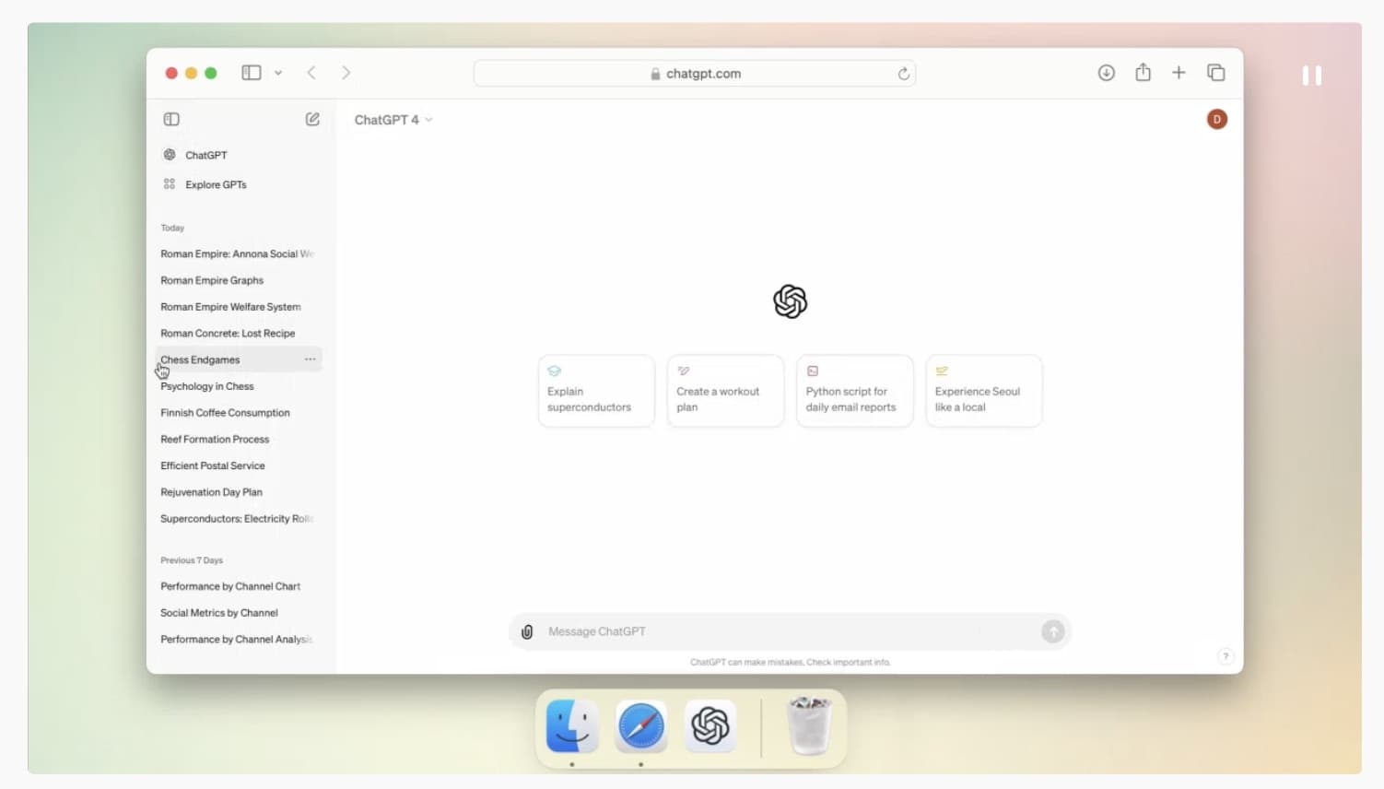Select Python script for daily email reports
This screenshot has width=1384, height=789.
pos(854,391)
